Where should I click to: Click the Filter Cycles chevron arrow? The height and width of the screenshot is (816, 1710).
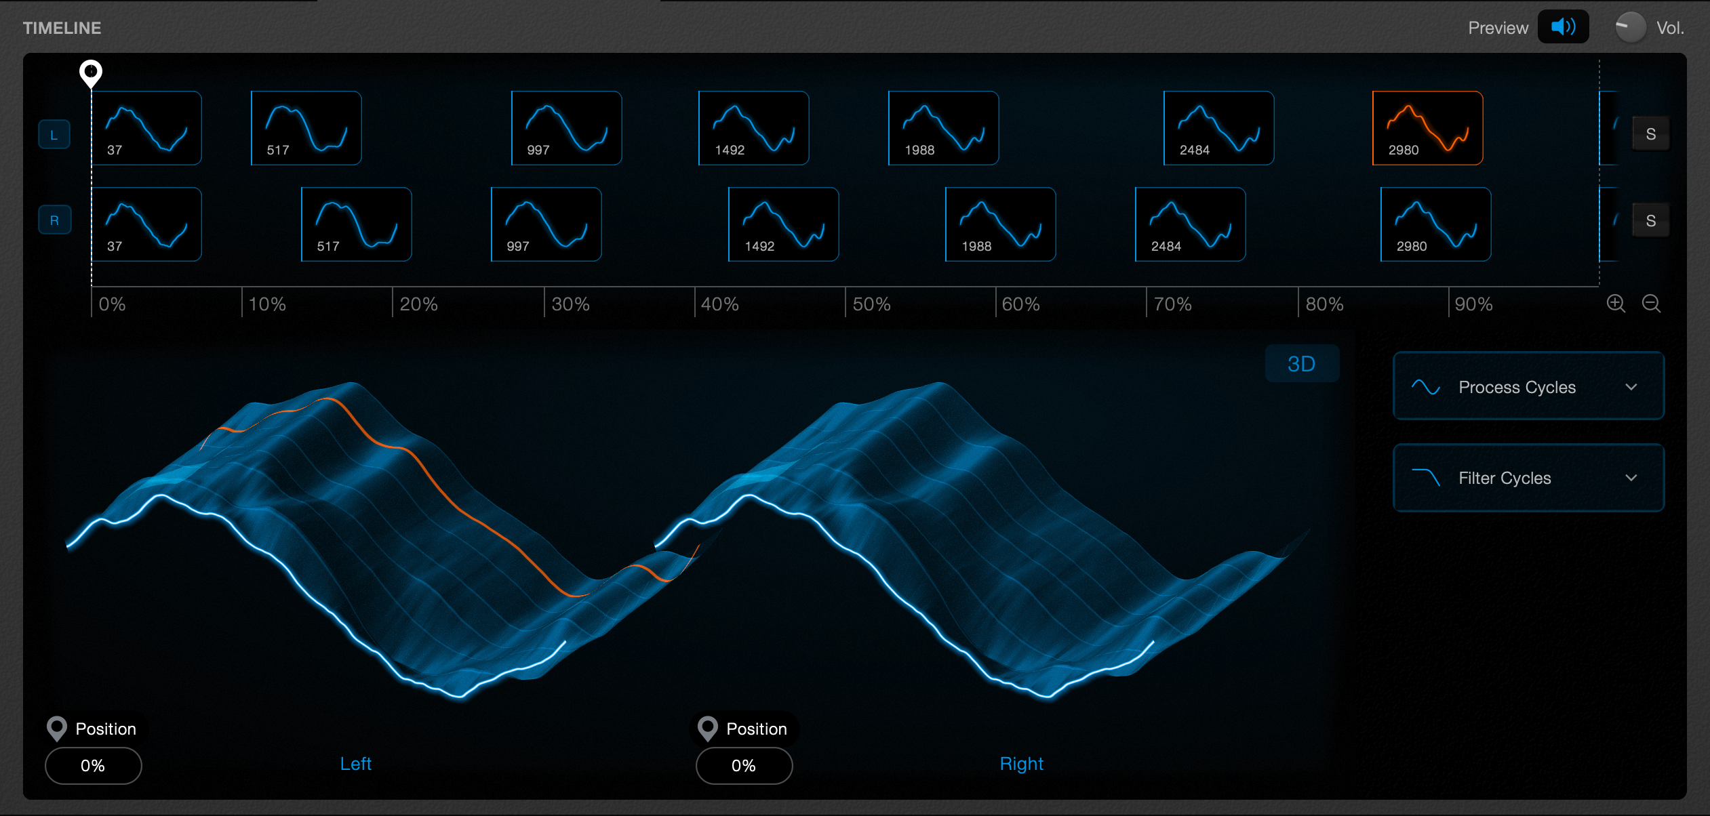coord(1631,478)
